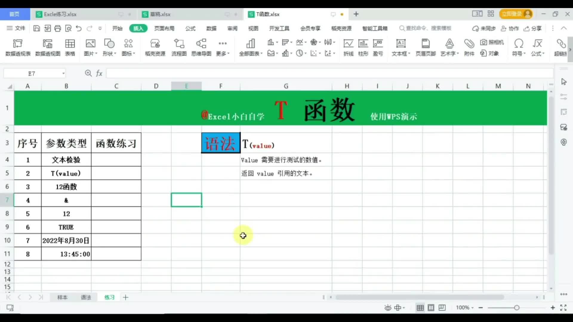The image size is (573, 322).
Task: Open the 流程图 flowchart tool
Action: tap(179, 47)
